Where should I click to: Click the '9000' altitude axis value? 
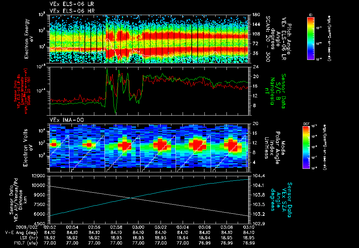pyautogui.click(x=40, y=195)
